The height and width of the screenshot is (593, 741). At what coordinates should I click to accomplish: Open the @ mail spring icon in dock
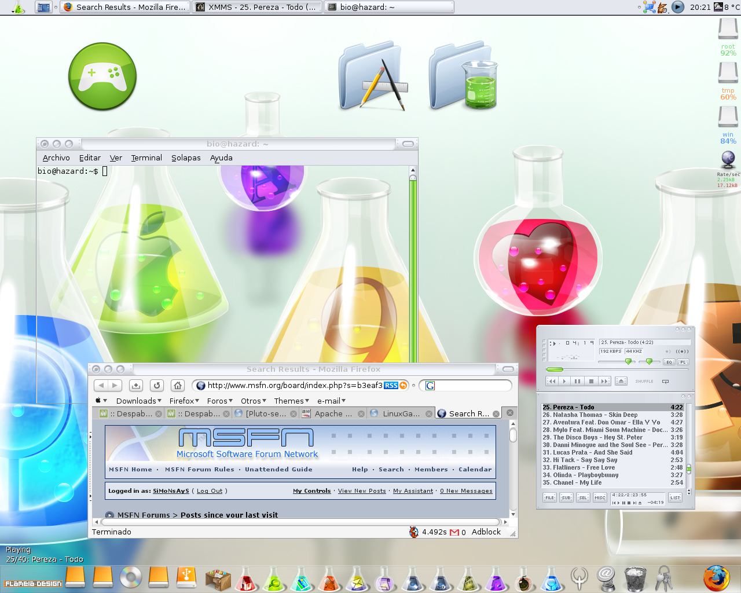(606, 579)
